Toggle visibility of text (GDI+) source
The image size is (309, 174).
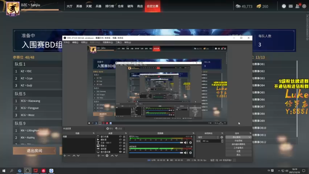coord(120,143)
